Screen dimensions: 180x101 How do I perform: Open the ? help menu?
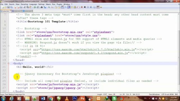72,4
